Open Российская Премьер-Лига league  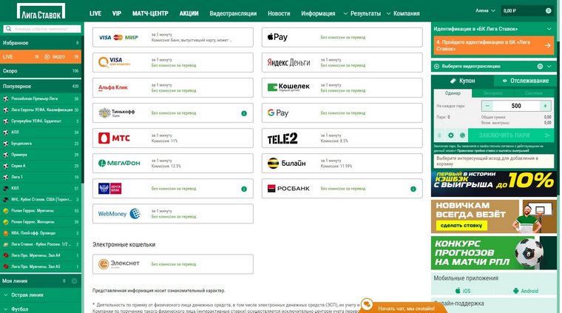tap(41, 98)
